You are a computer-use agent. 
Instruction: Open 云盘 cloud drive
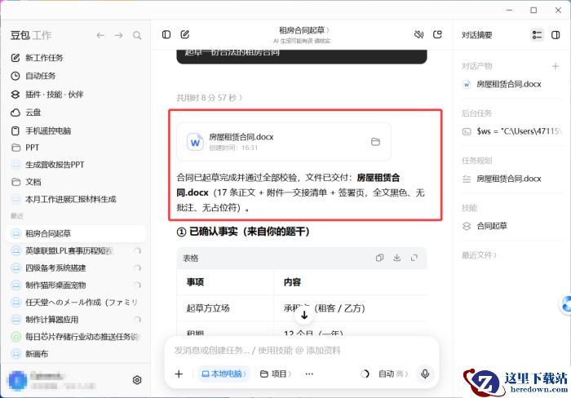pyautogui.click(x=26, y=113)
